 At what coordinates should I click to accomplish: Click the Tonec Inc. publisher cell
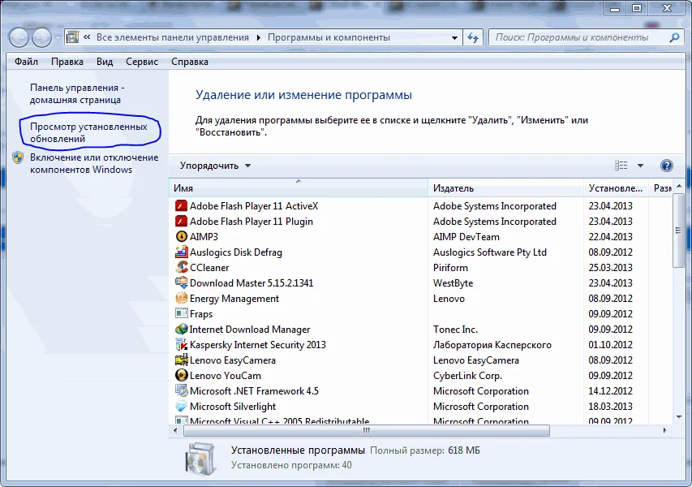(x=455, y=330)
